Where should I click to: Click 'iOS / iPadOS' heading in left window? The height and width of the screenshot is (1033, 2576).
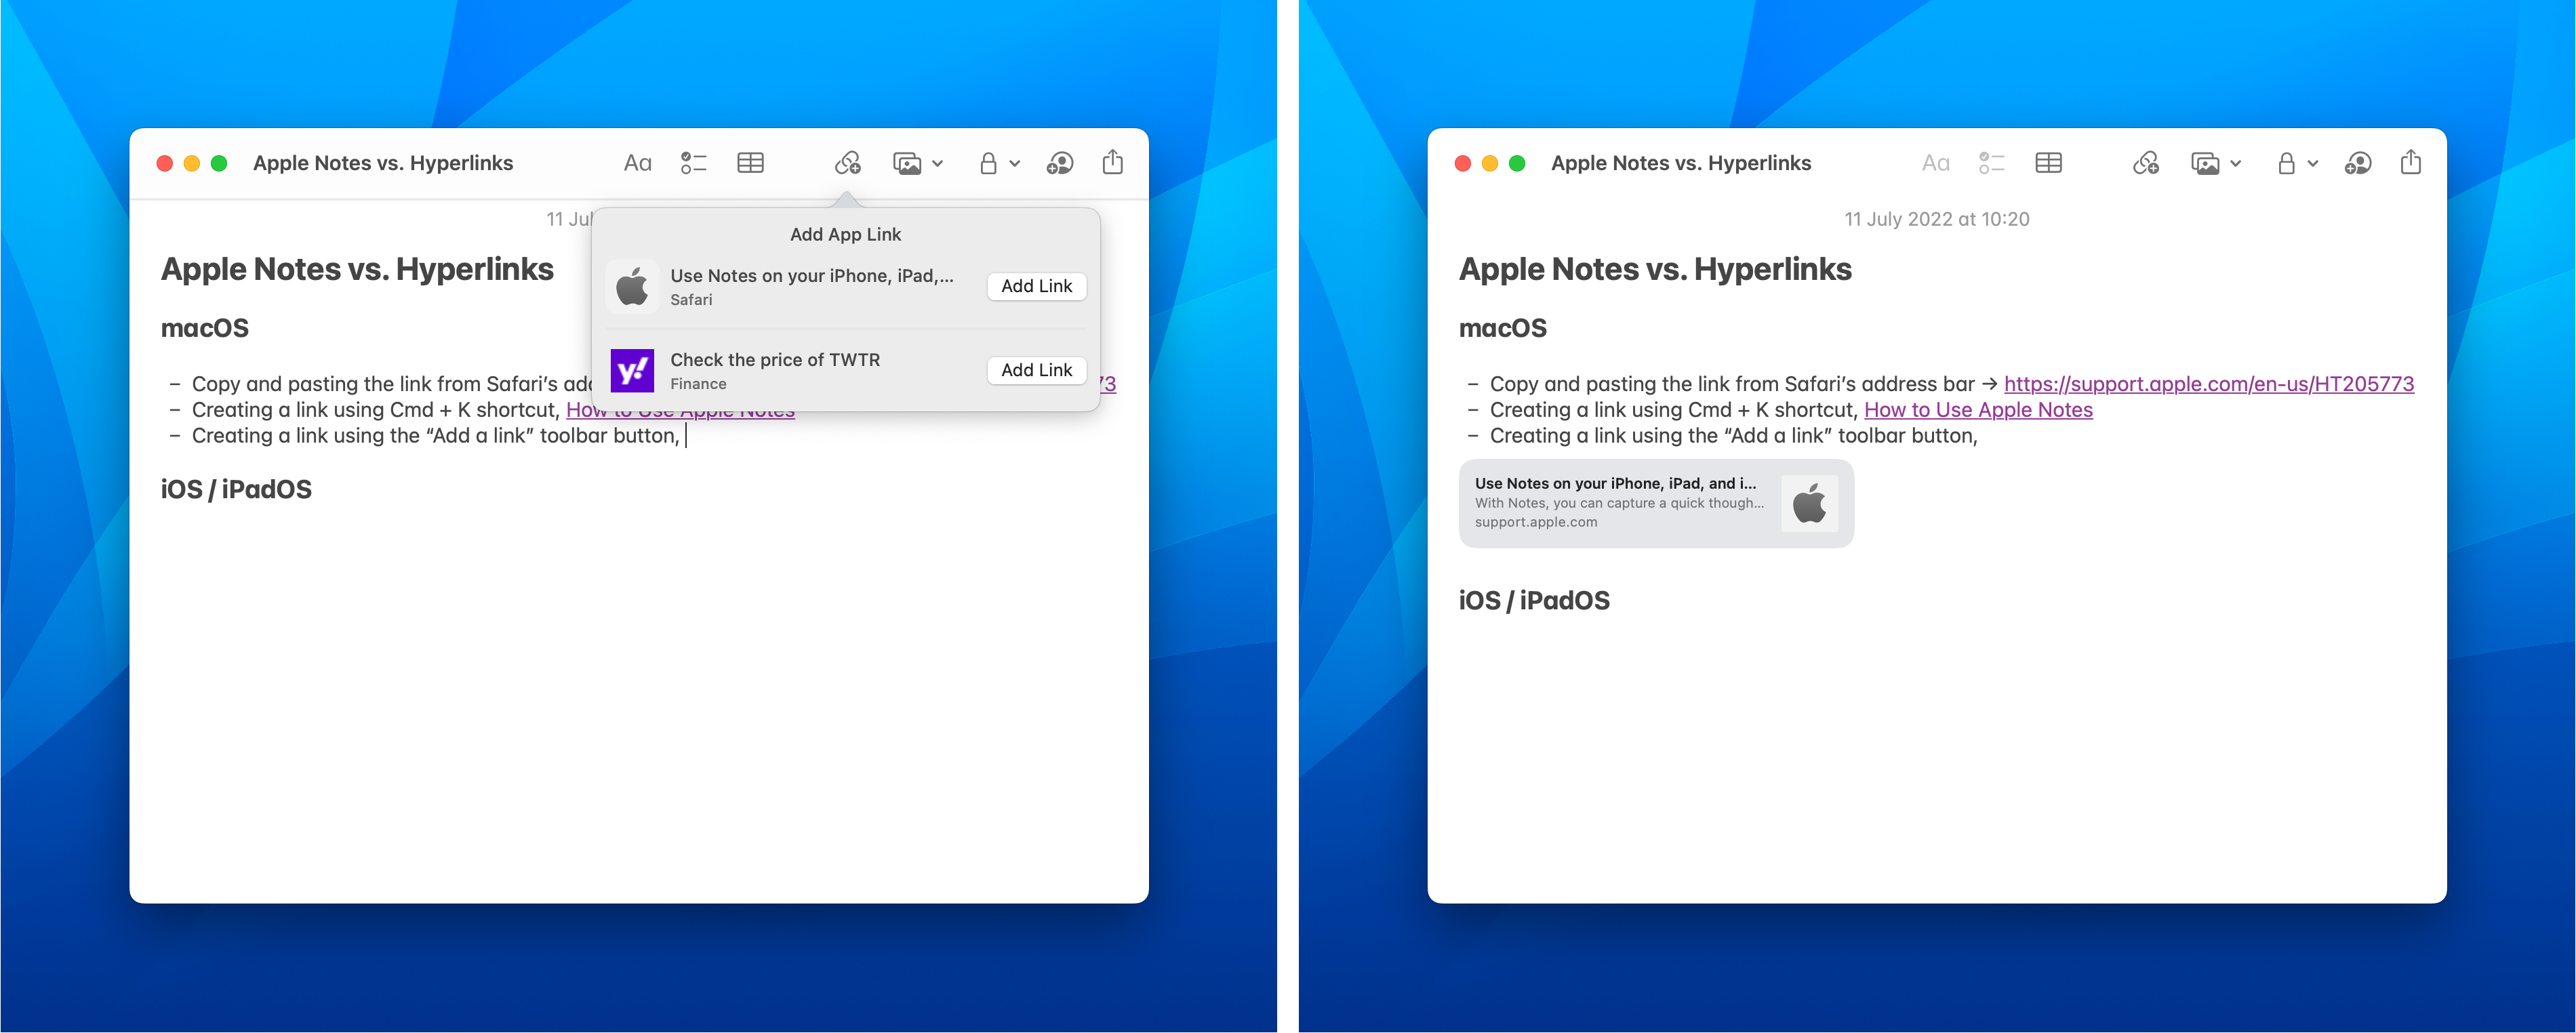(236, 490)
